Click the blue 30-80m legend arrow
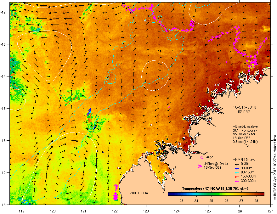This screenshot has width=277, height=214. (x=236, y=168)
